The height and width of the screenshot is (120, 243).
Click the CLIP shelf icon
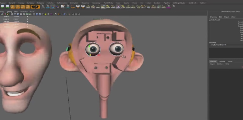click(47, 7)
